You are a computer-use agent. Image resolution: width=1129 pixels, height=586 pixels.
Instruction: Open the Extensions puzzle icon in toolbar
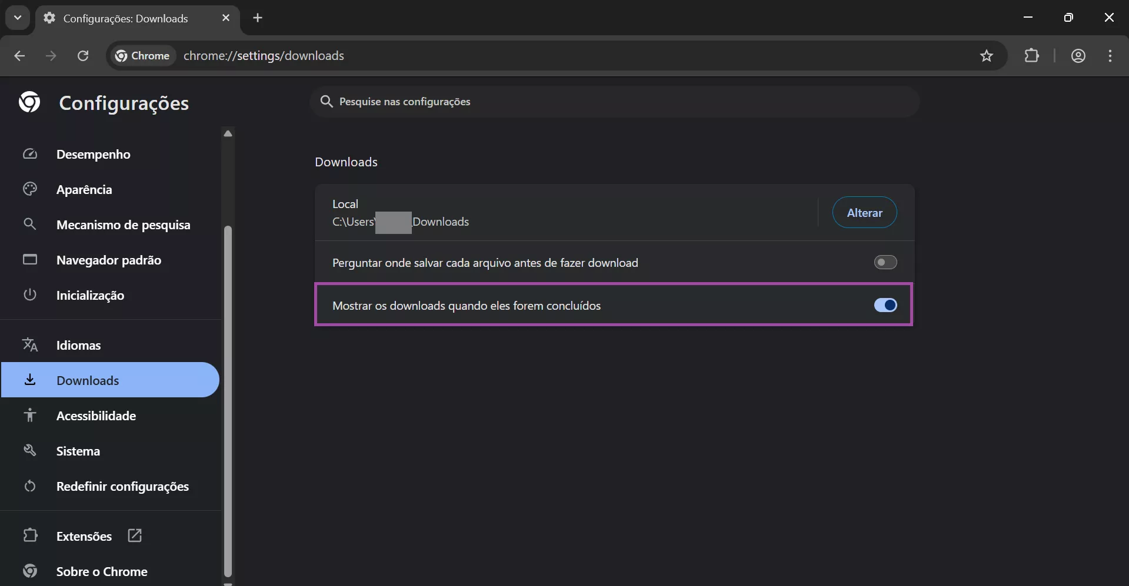[1032, 56]
